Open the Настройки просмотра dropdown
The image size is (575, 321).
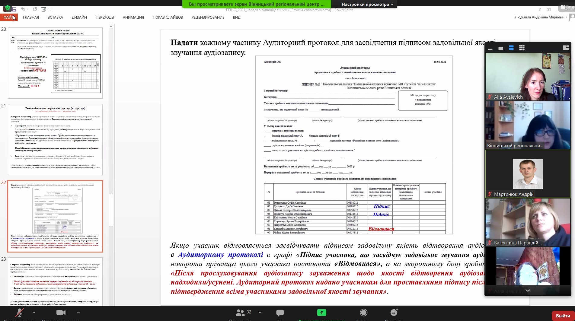pyautogui.click(x=367, y=4)
